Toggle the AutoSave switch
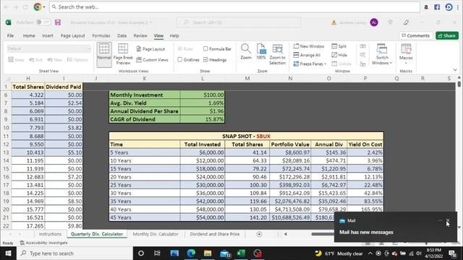Image resolution: width=463 pixels, height=260 pixels. [x=43, y=22]
